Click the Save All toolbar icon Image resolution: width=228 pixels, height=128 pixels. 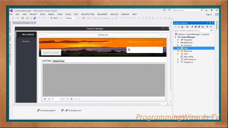point(35,18)
